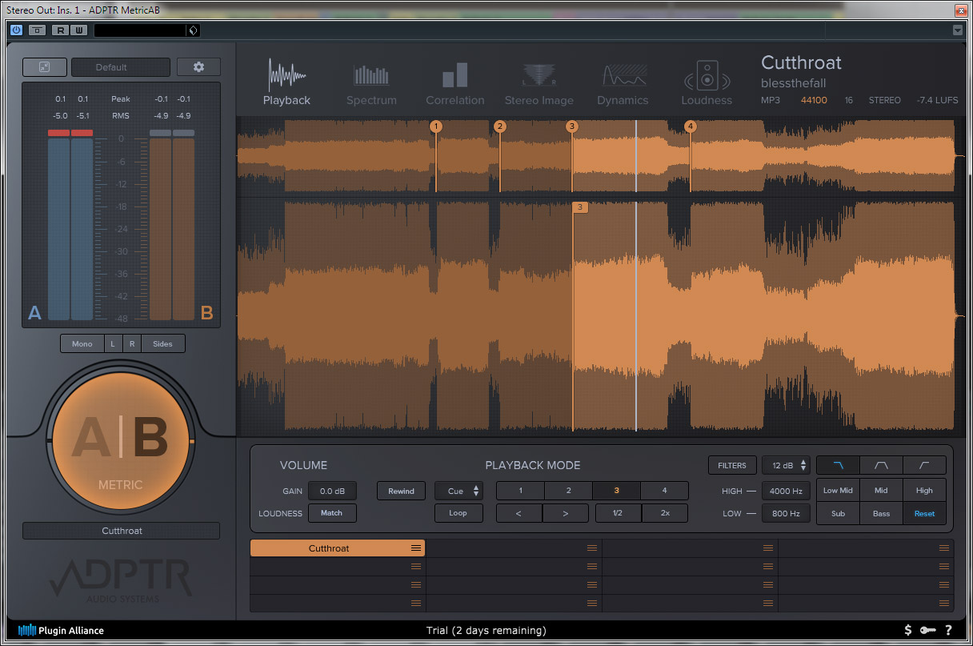Open the Loudness tab
The width and height of the screenshot is (973, 646).
pyautogui.click(x=707, y=84)
